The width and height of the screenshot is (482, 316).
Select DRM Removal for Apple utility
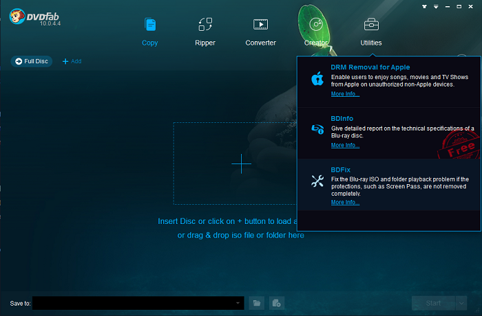(x=370, y=67)
